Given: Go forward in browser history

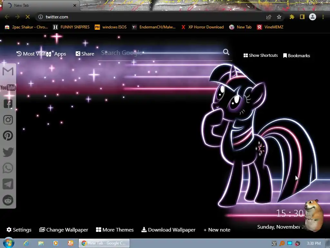Looking at the screenshot, I should (17, 17).
